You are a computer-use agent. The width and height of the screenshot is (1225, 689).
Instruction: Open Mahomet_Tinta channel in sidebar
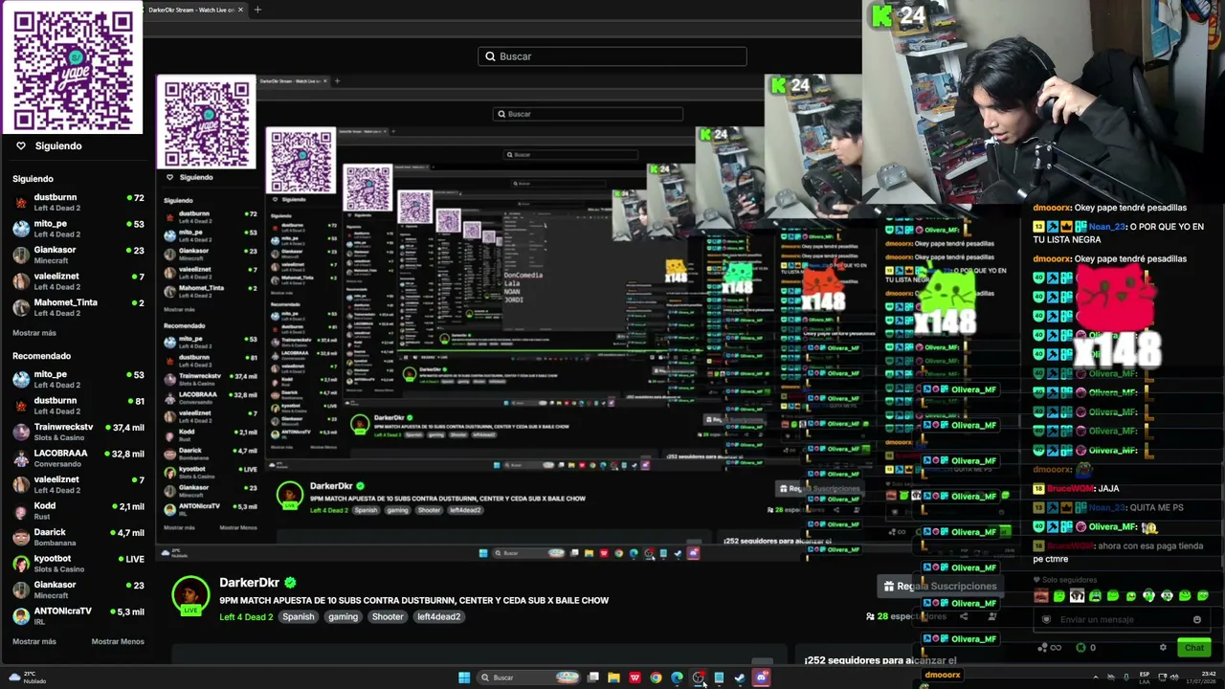point(77,307)
